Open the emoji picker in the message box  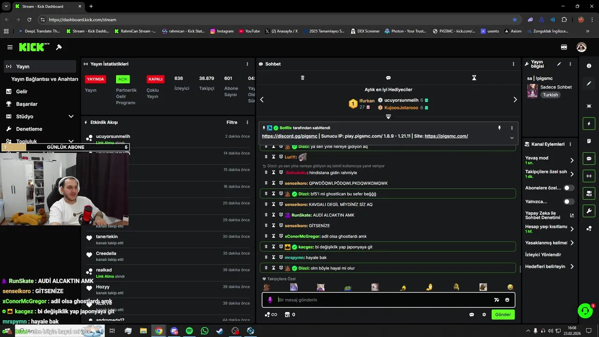click(507, 300)
